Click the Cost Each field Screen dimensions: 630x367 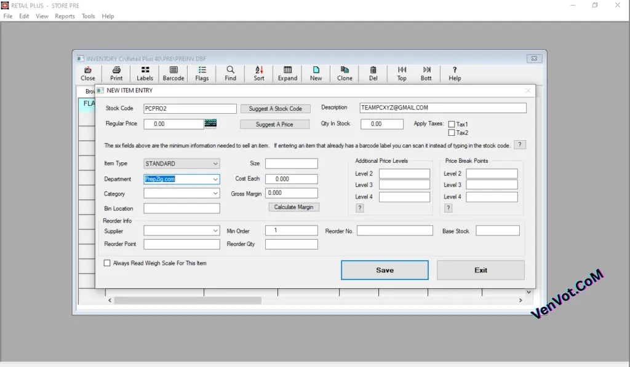tap(291, 179)
